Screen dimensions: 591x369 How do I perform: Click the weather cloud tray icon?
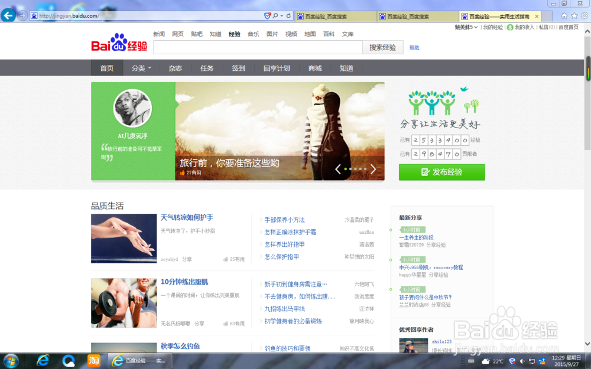(486, 361)
